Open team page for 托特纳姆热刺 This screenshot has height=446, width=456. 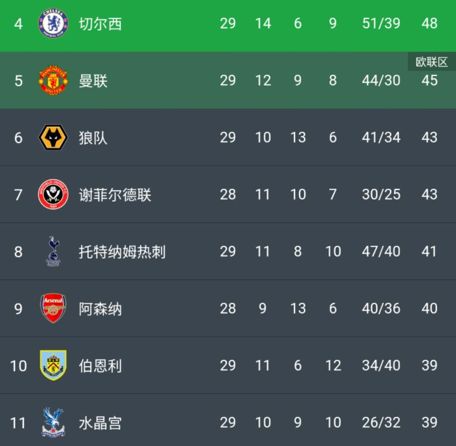(122, 252)
